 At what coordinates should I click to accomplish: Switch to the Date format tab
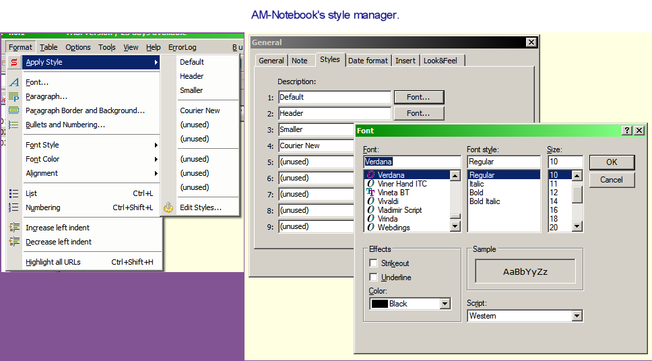pos(368,61)
